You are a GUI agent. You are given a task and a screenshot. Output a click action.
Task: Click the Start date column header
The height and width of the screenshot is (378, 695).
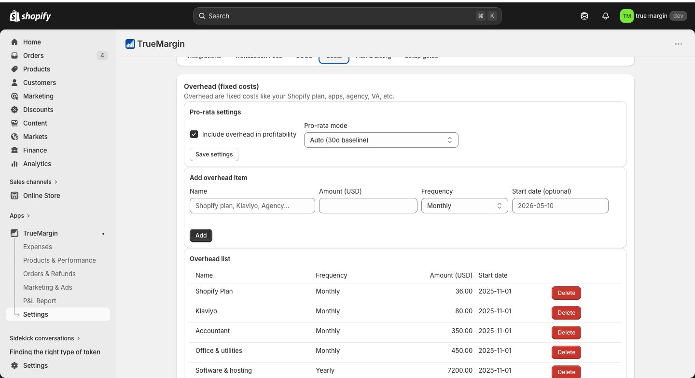493,275
